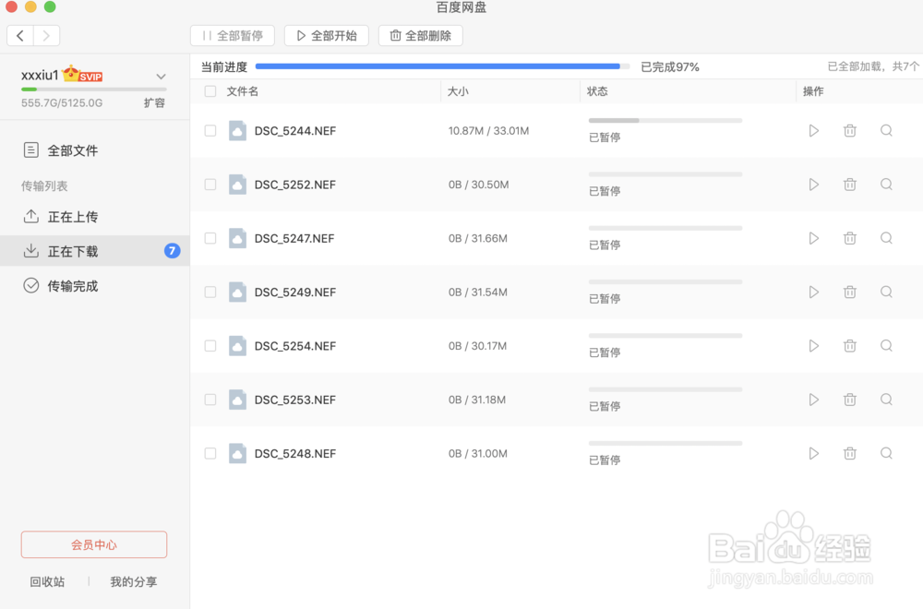Delete DSC_5248.NEF from the list
This screenshot has width=923, height=609.
tap(849, 454)
